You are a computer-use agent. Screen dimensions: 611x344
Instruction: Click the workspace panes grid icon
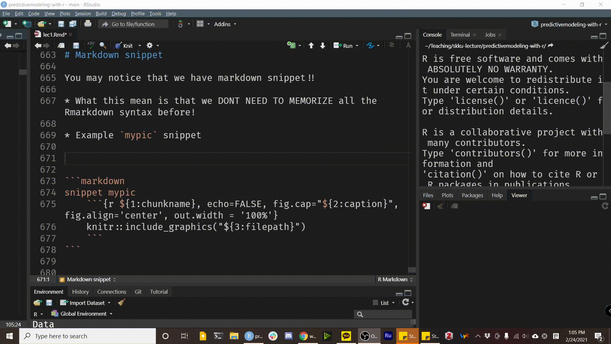[200, 24]
